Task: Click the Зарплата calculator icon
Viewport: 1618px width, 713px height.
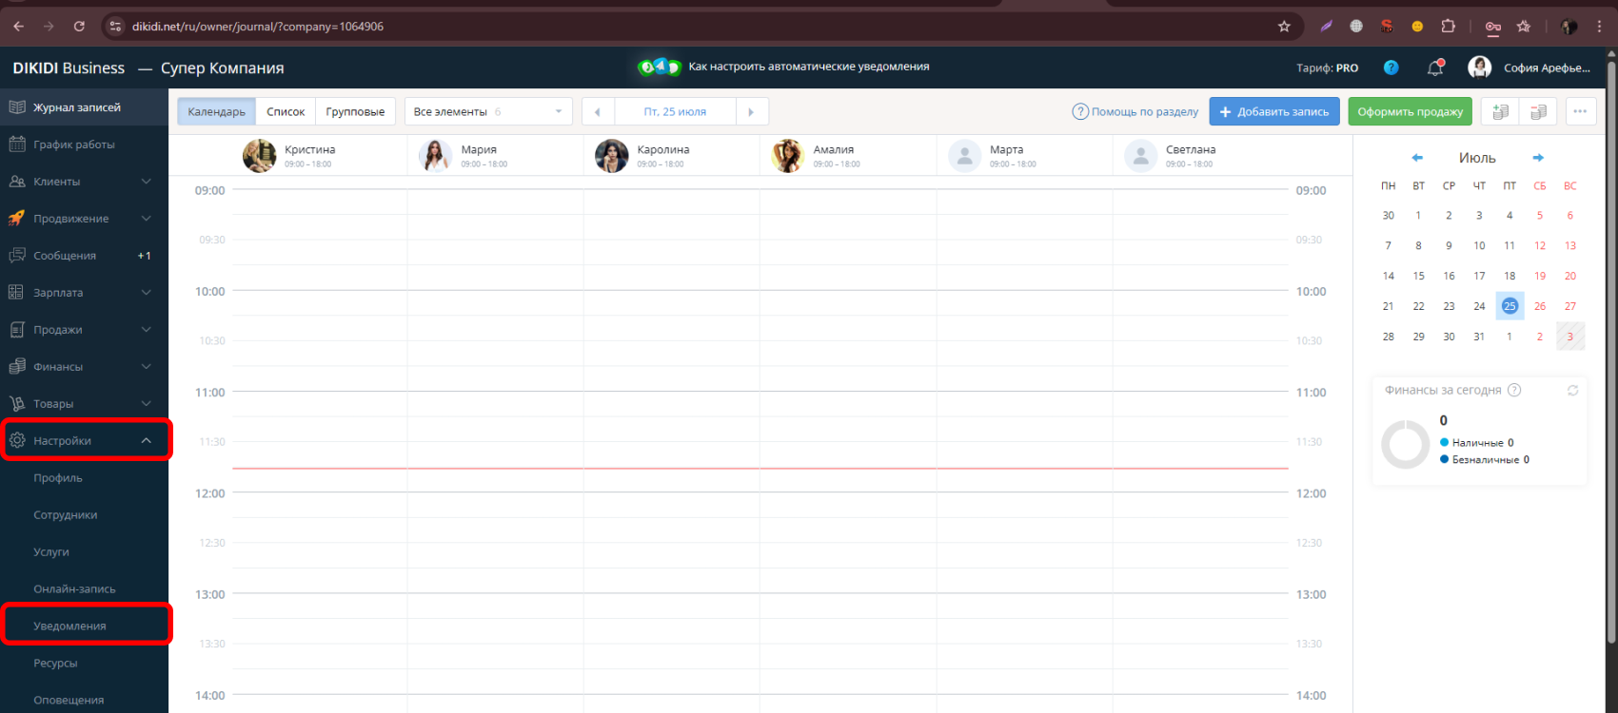Action: (17, 293)
